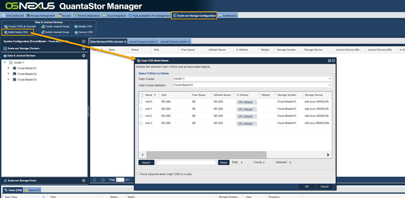
Task: Select Focal-Master32 in the tree
Action: pos(27,74)
